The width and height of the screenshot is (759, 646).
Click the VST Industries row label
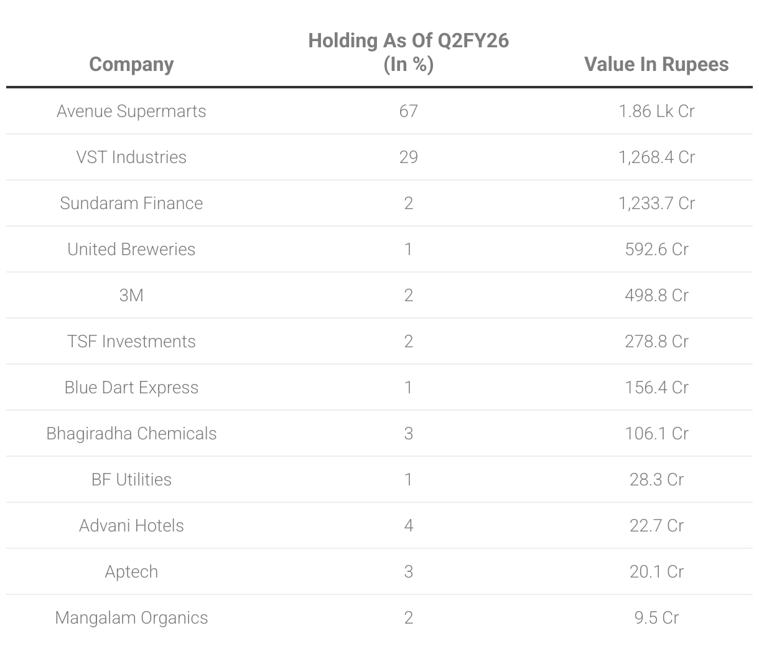(x=131, y=157)
